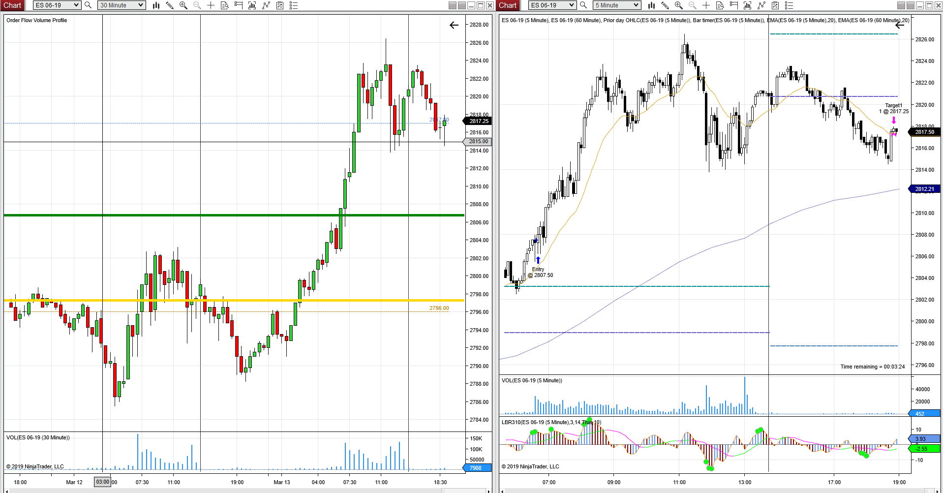Click the return arrow in 30 Minute chart
The image size is (943, 493).
click(x=454, y=25)
